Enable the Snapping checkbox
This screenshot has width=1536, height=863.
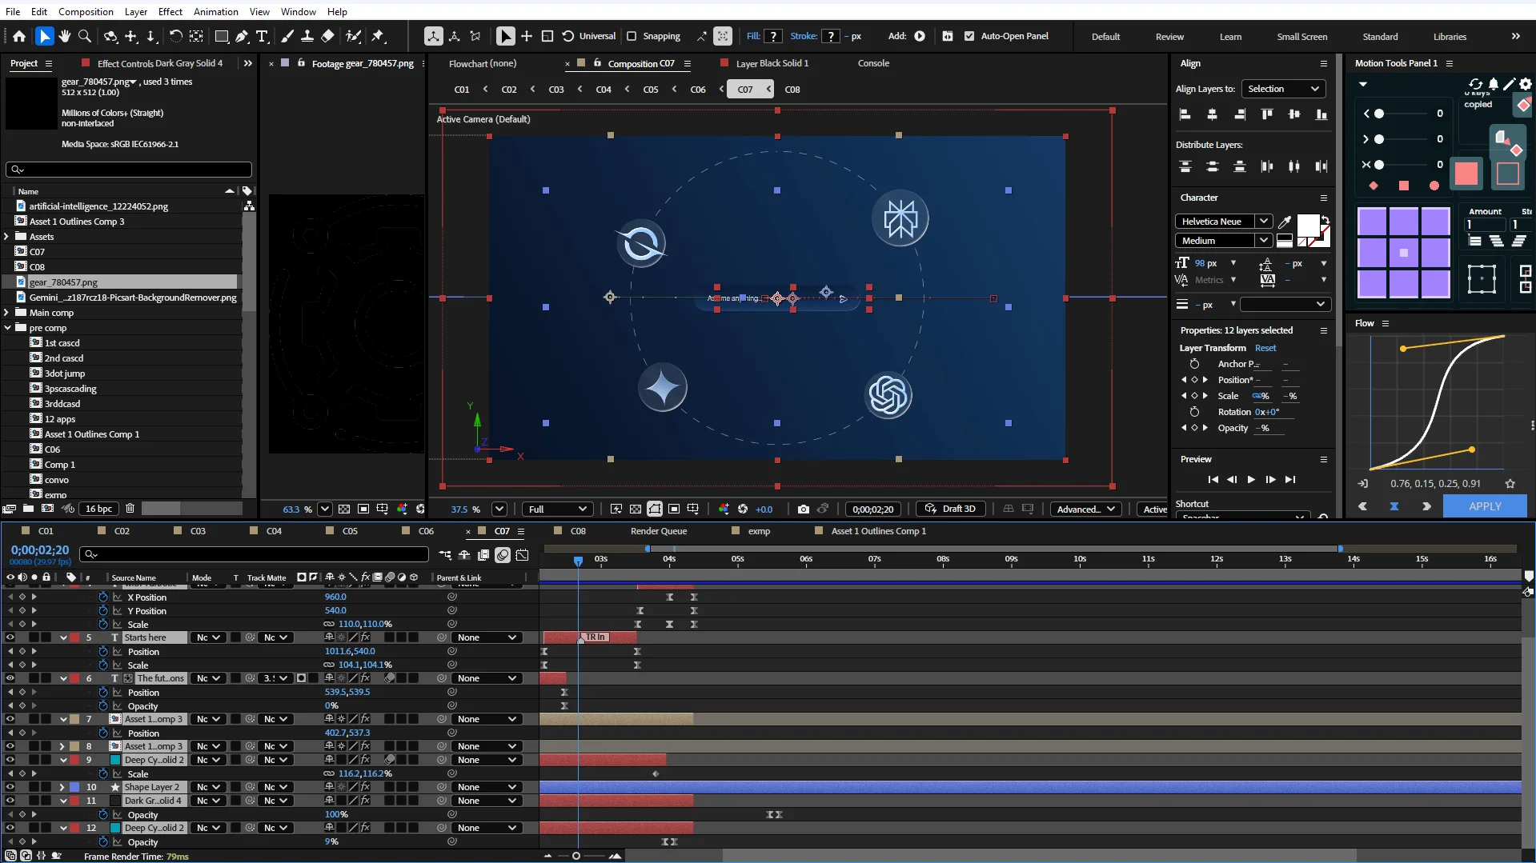[x=632, y=36]
